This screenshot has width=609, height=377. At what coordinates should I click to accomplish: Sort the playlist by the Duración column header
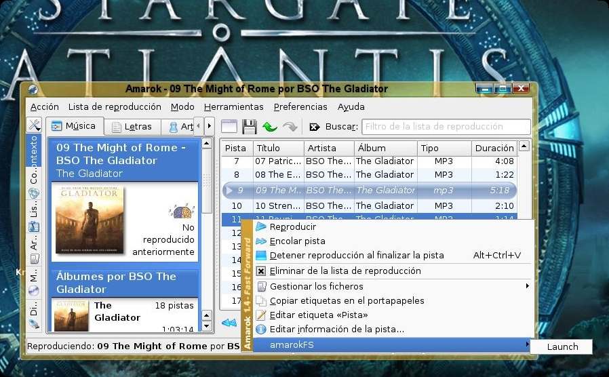[x=494, y=148]
